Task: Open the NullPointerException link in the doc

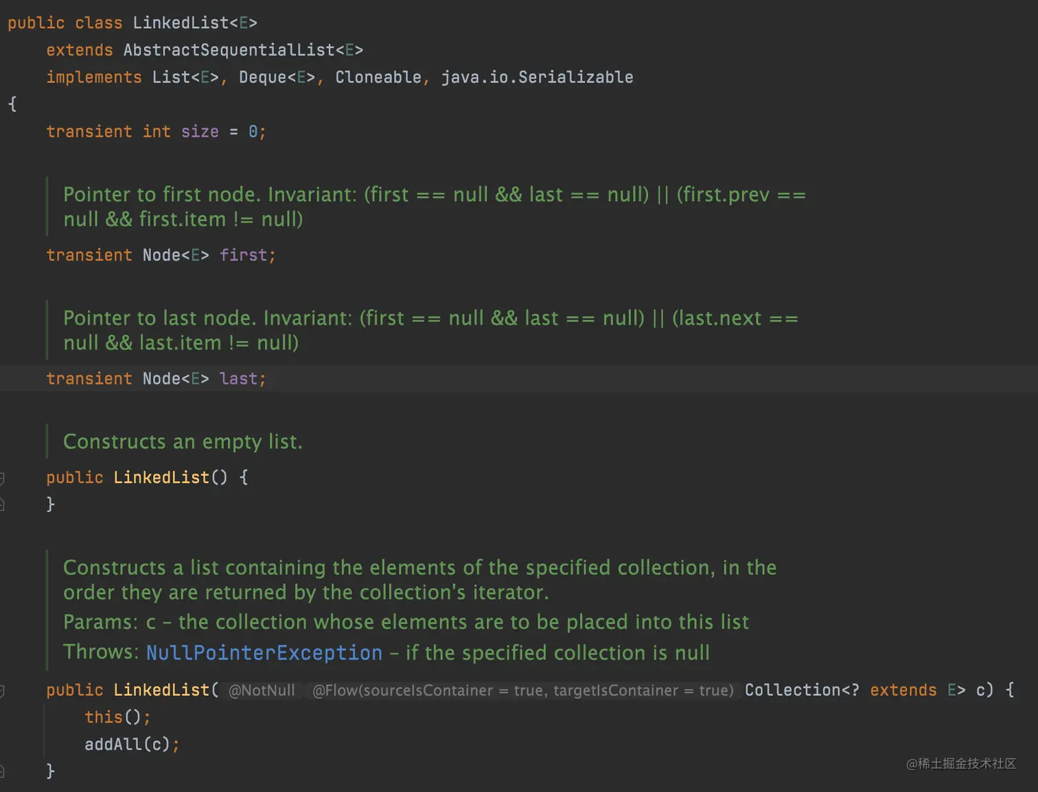Action: pos(264,653)
